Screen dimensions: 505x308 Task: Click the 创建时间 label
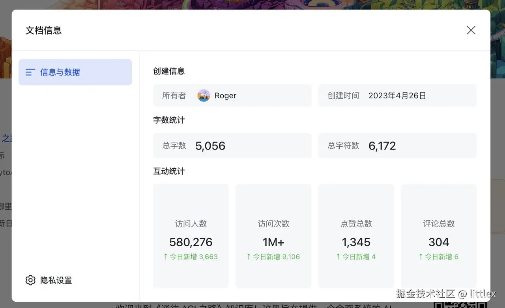[343, 96]
